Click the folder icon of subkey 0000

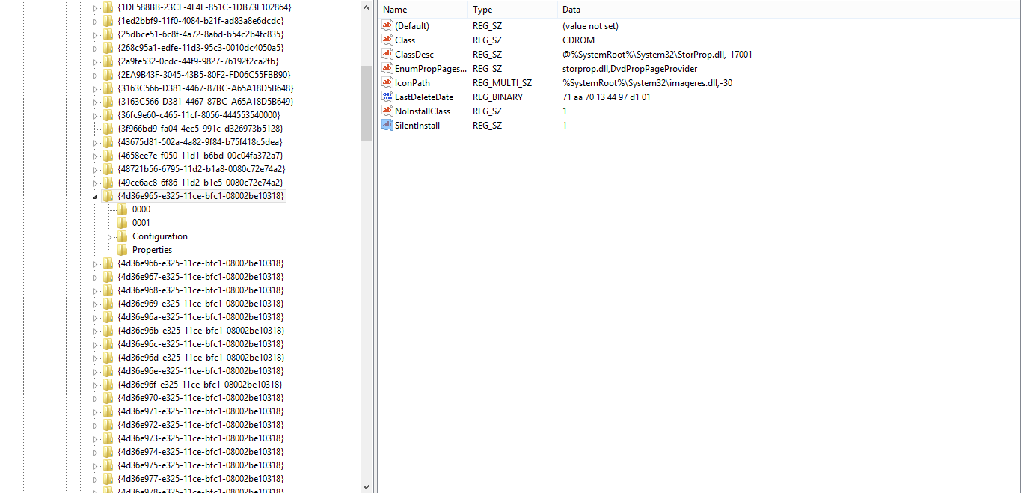click(x=122, y=209)
